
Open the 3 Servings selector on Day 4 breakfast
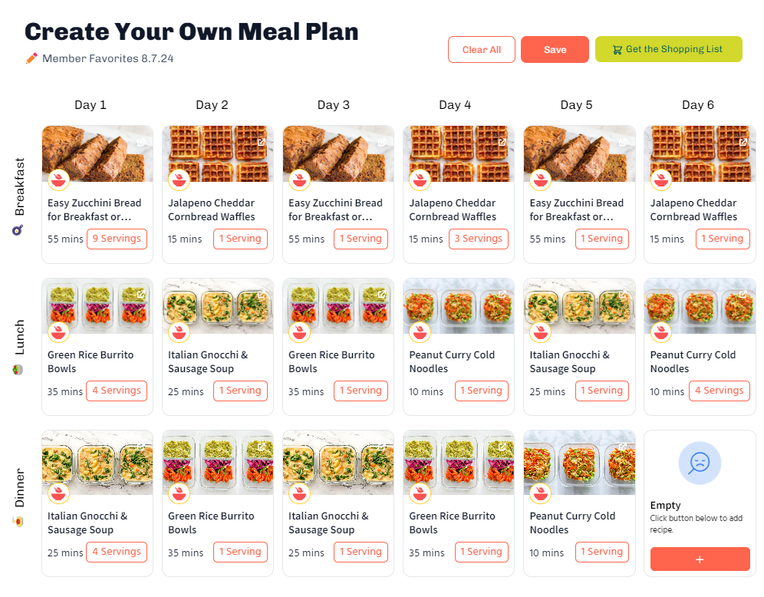pos(479,239)
